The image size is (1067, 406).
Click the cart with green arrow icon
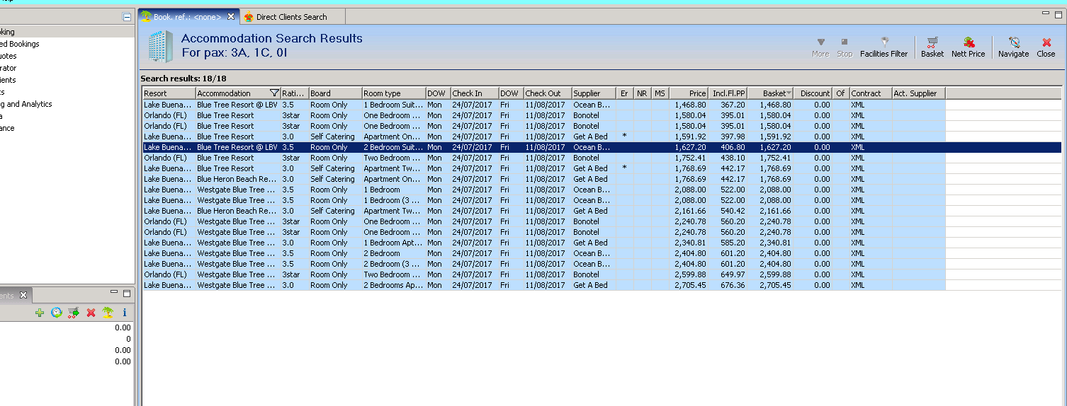(x=73, y=313)
